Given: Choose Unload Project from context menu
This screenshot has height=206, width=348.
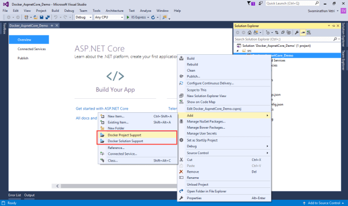Looking at the screenshot, I should (x=224, y=184).
